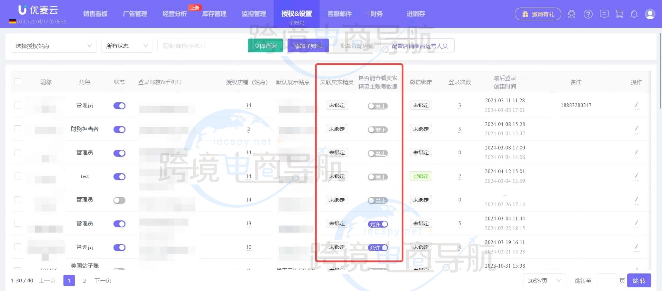Edit row last logged in 2024-03-19 16:11
Image resolution: width=662 pixels, height=291 pixels.
pos(636,247)
